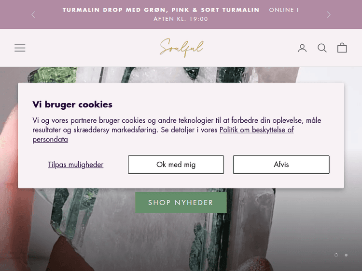Click the Vi bruger cookies heading
This screenshot has height=271, width=362.
(x=72, y=104)
